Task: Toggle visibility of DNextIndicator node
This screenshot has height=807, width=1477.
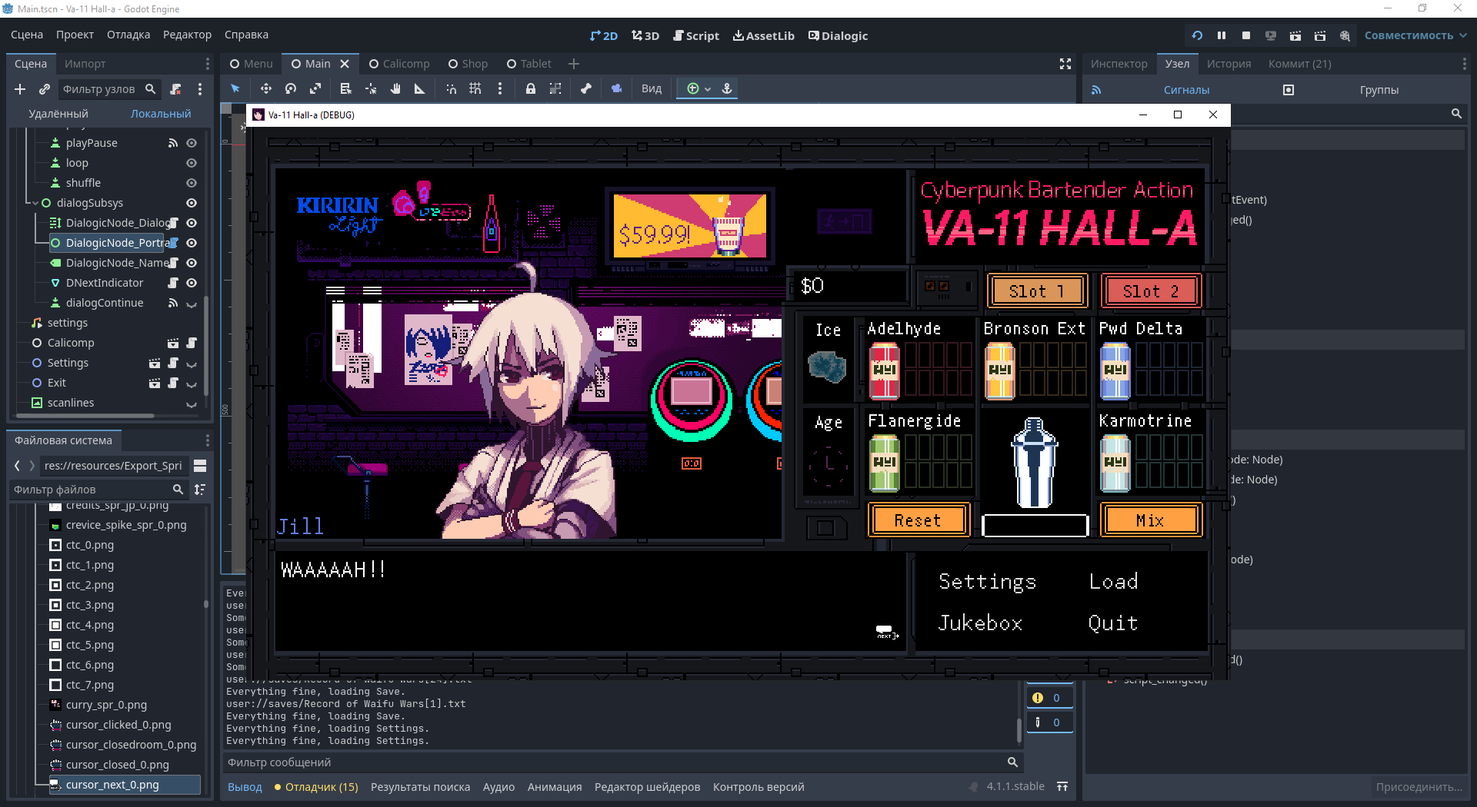Action: coord(192,283)
